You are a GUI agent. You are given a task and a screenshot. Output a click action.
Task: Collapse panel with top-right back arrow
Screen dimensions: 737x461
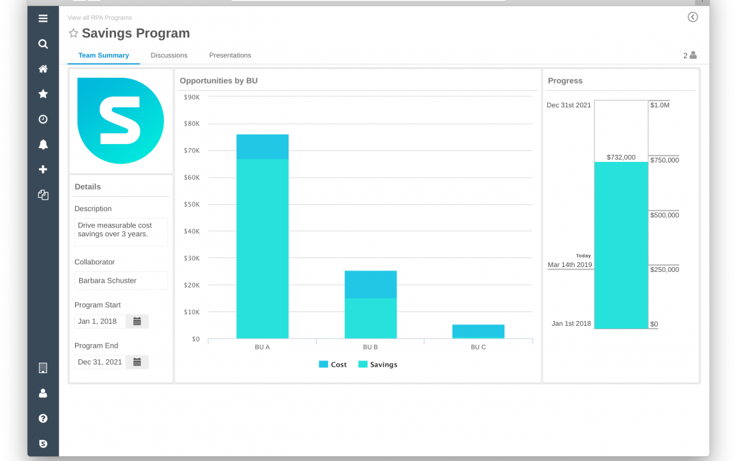click(693, 17)
